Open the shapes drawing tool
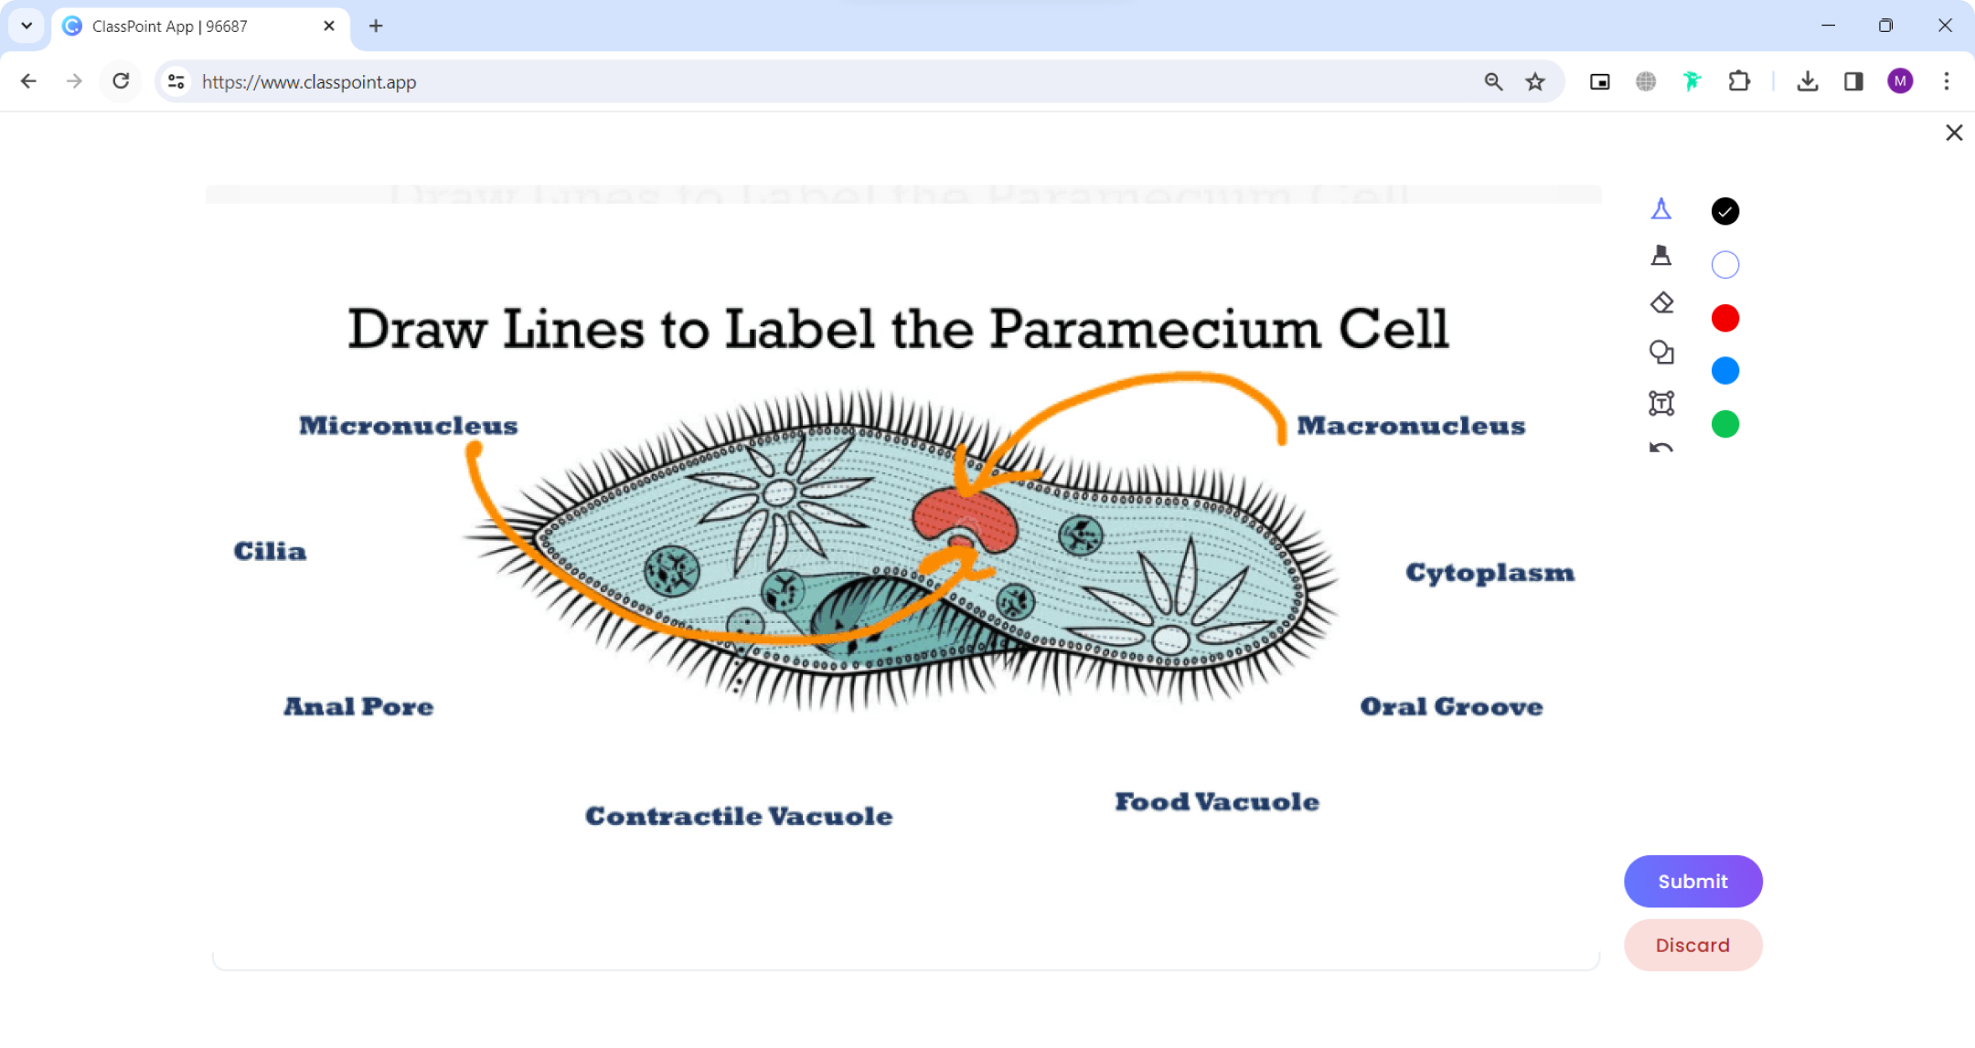1975x1048 pixels. coord(1661,353)
